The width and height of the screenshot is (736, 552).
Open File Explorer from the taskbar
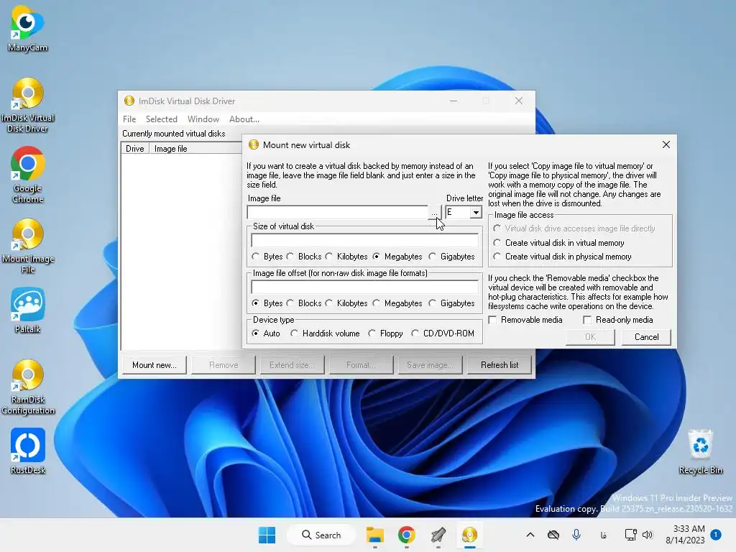click(x=375, y=535)
